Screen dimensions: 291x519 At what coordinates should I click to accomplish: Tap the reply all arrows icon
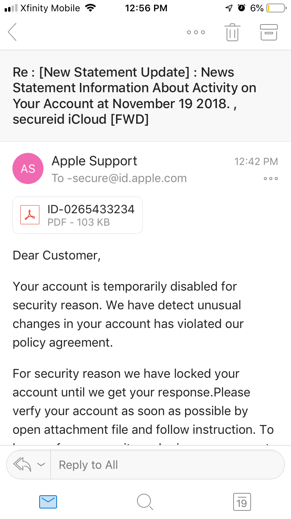coord(22,465)
